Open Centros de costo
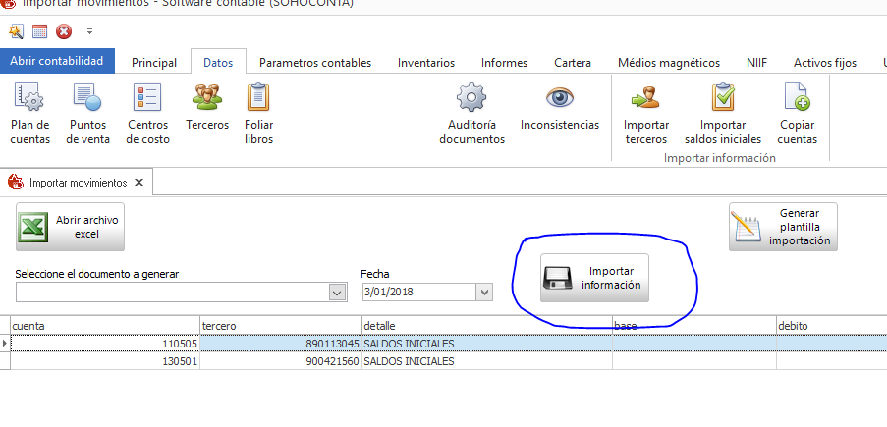The width and height of the screenshot is (887, 427). pos(148,99)
